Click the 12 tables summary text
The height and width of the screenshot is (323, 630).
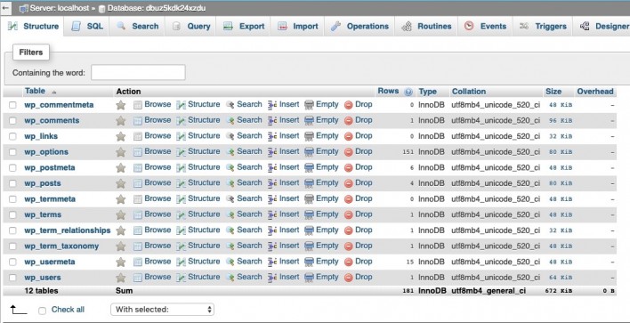click(41, 291)
